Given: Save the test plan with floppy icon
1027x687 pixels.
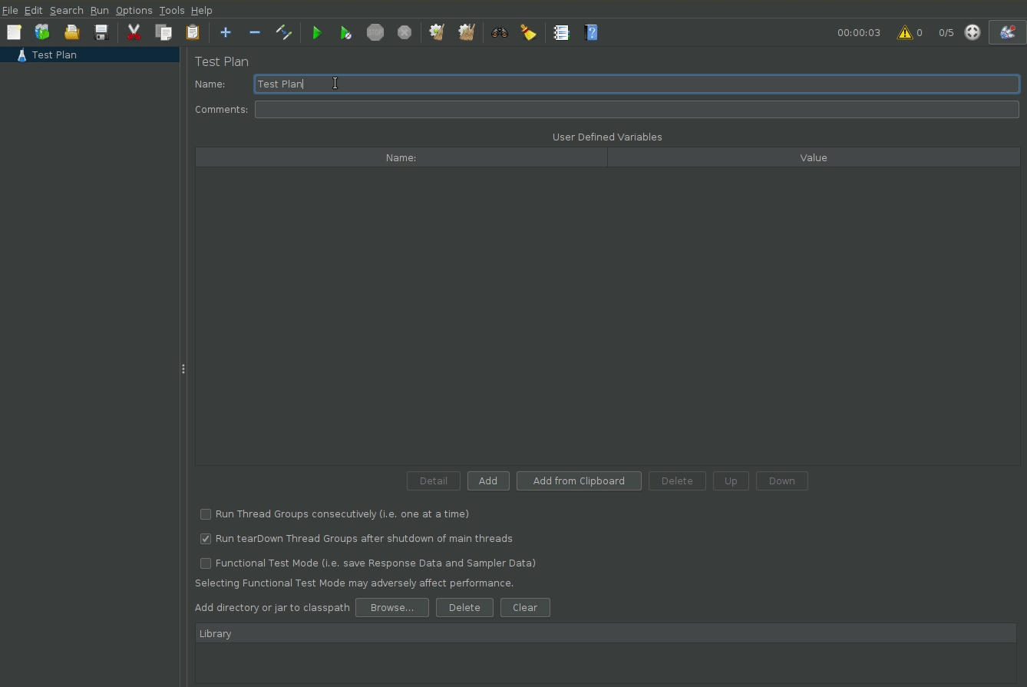Looking at the screenshot, I should click(x=101, y=32).
